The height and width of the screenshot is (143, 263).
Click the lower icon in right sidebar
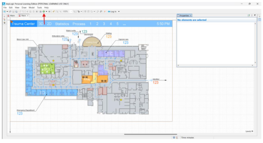click(x=260, y=19)
